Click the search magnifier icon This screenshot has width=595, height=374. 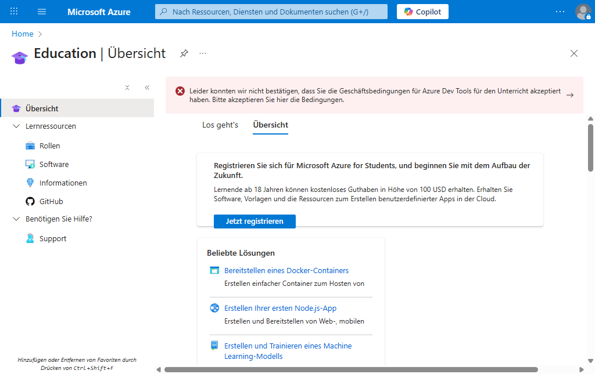[163, 12]
